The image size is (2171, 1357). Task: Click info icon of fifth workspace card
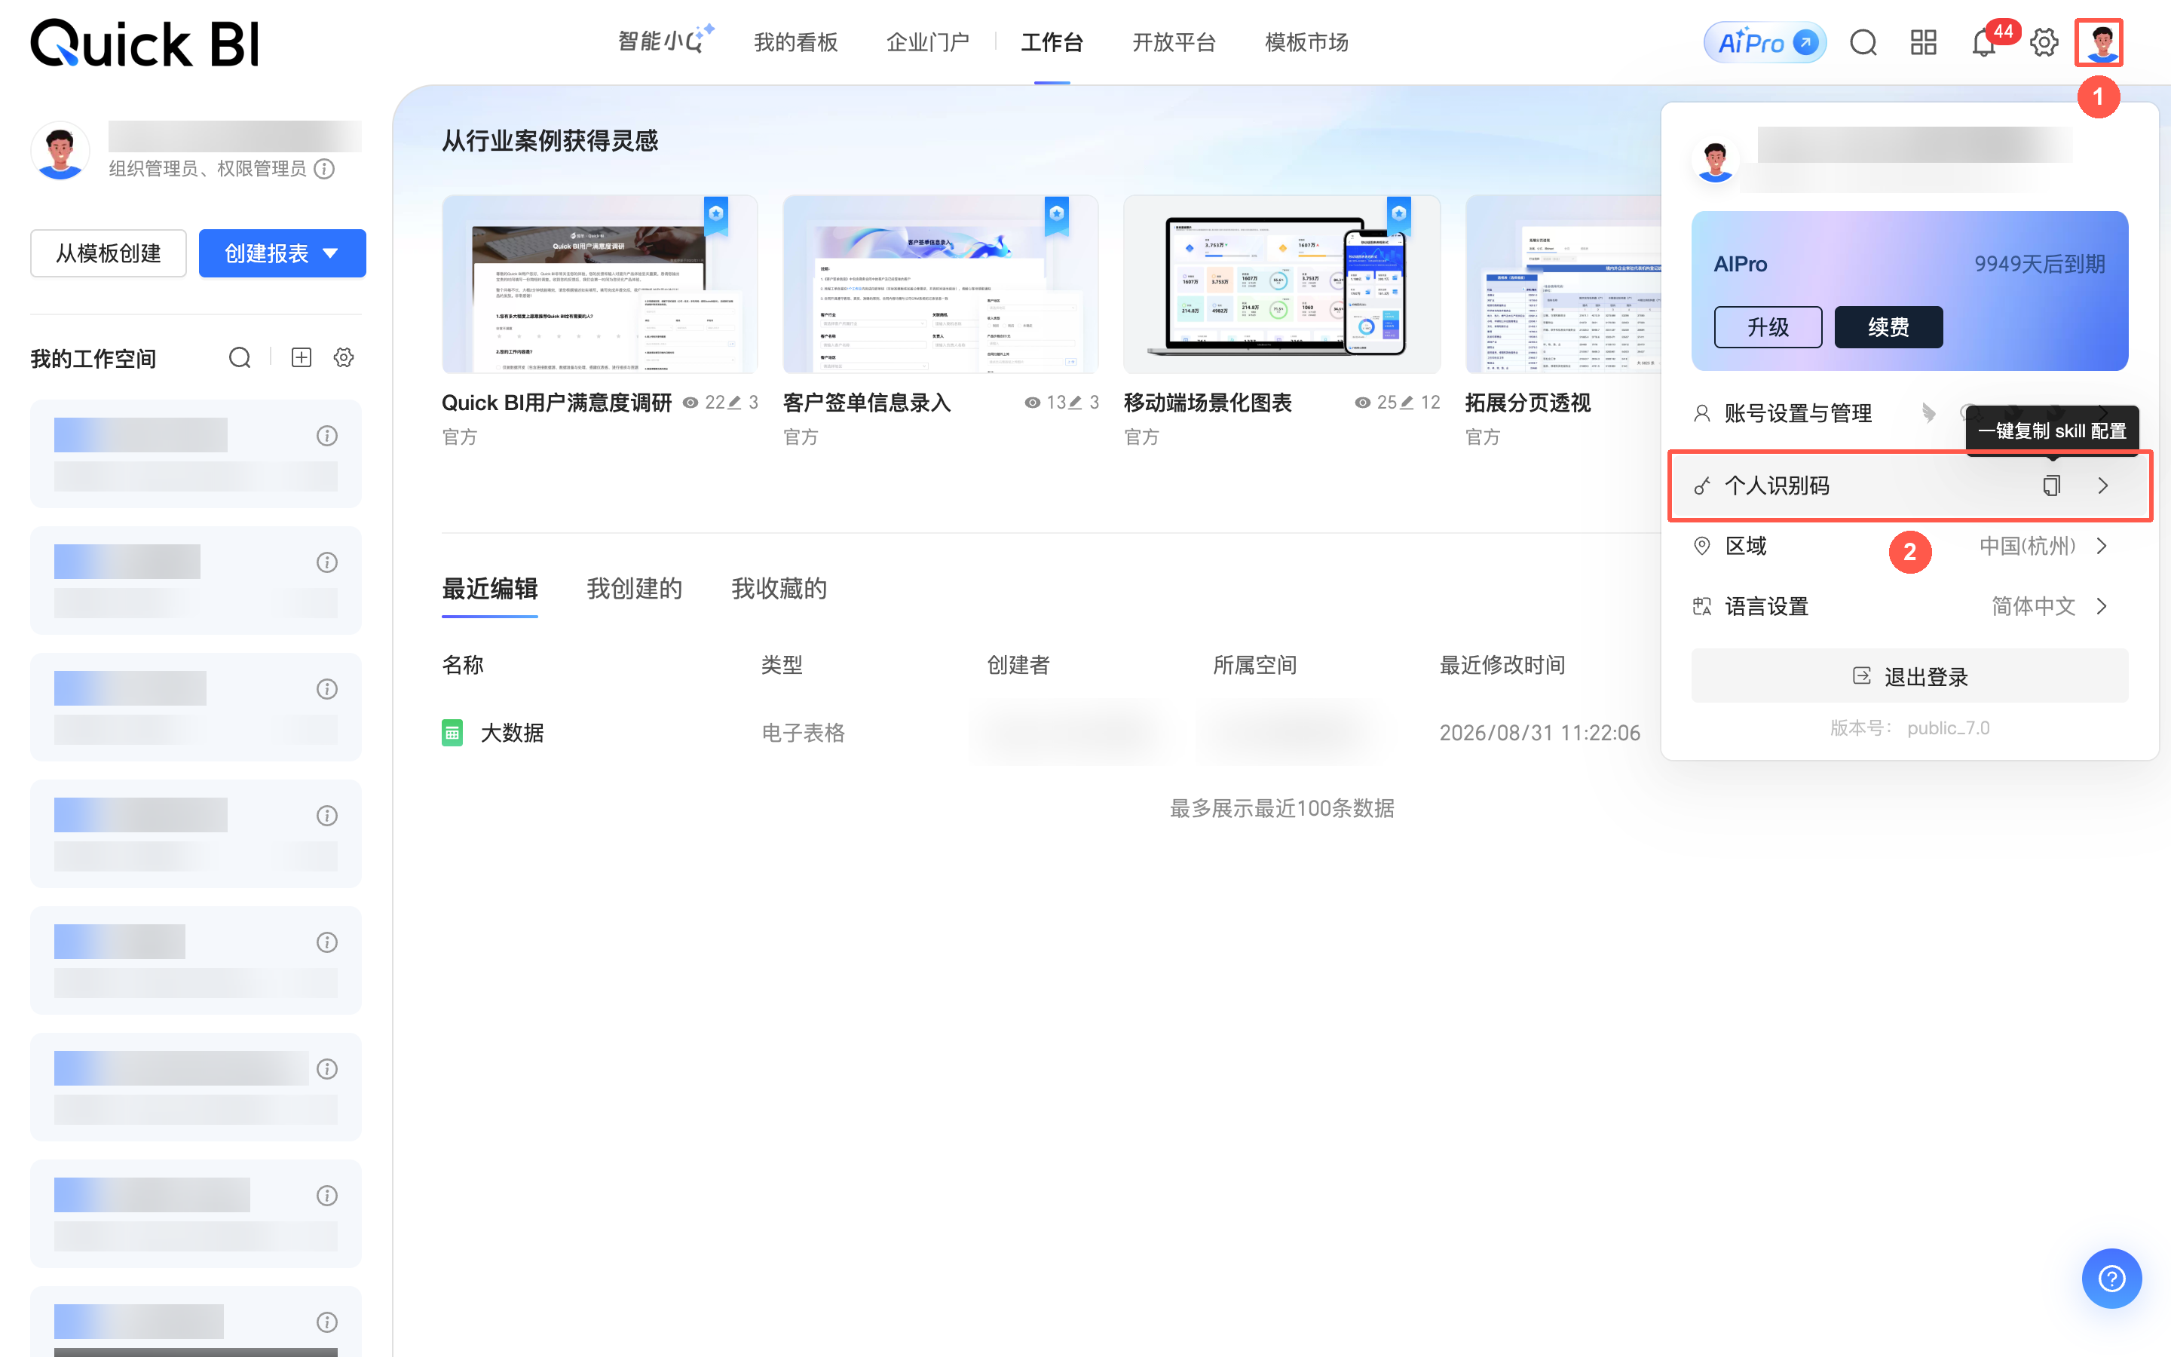tap(326, 942)
